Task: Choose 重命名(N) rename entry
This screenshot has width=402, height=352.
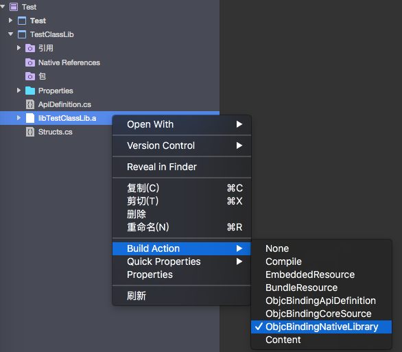Action: 182,227
